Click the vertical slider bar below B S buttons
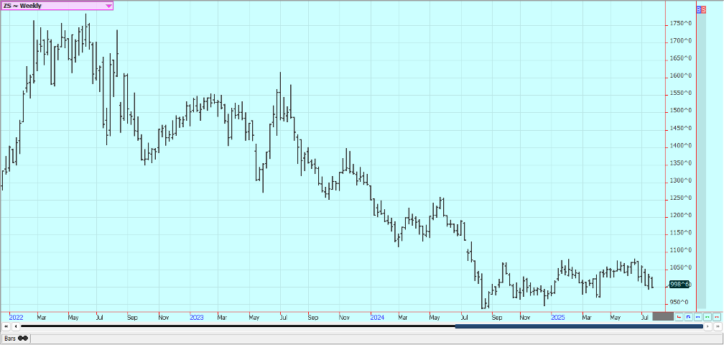 click(x=701, y=161)
